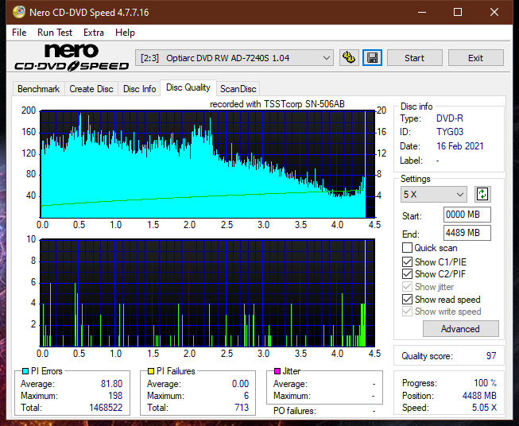Viewport: 519px width, 426px height.
Task: Maximize the Nero window
Action: [458, 12]
